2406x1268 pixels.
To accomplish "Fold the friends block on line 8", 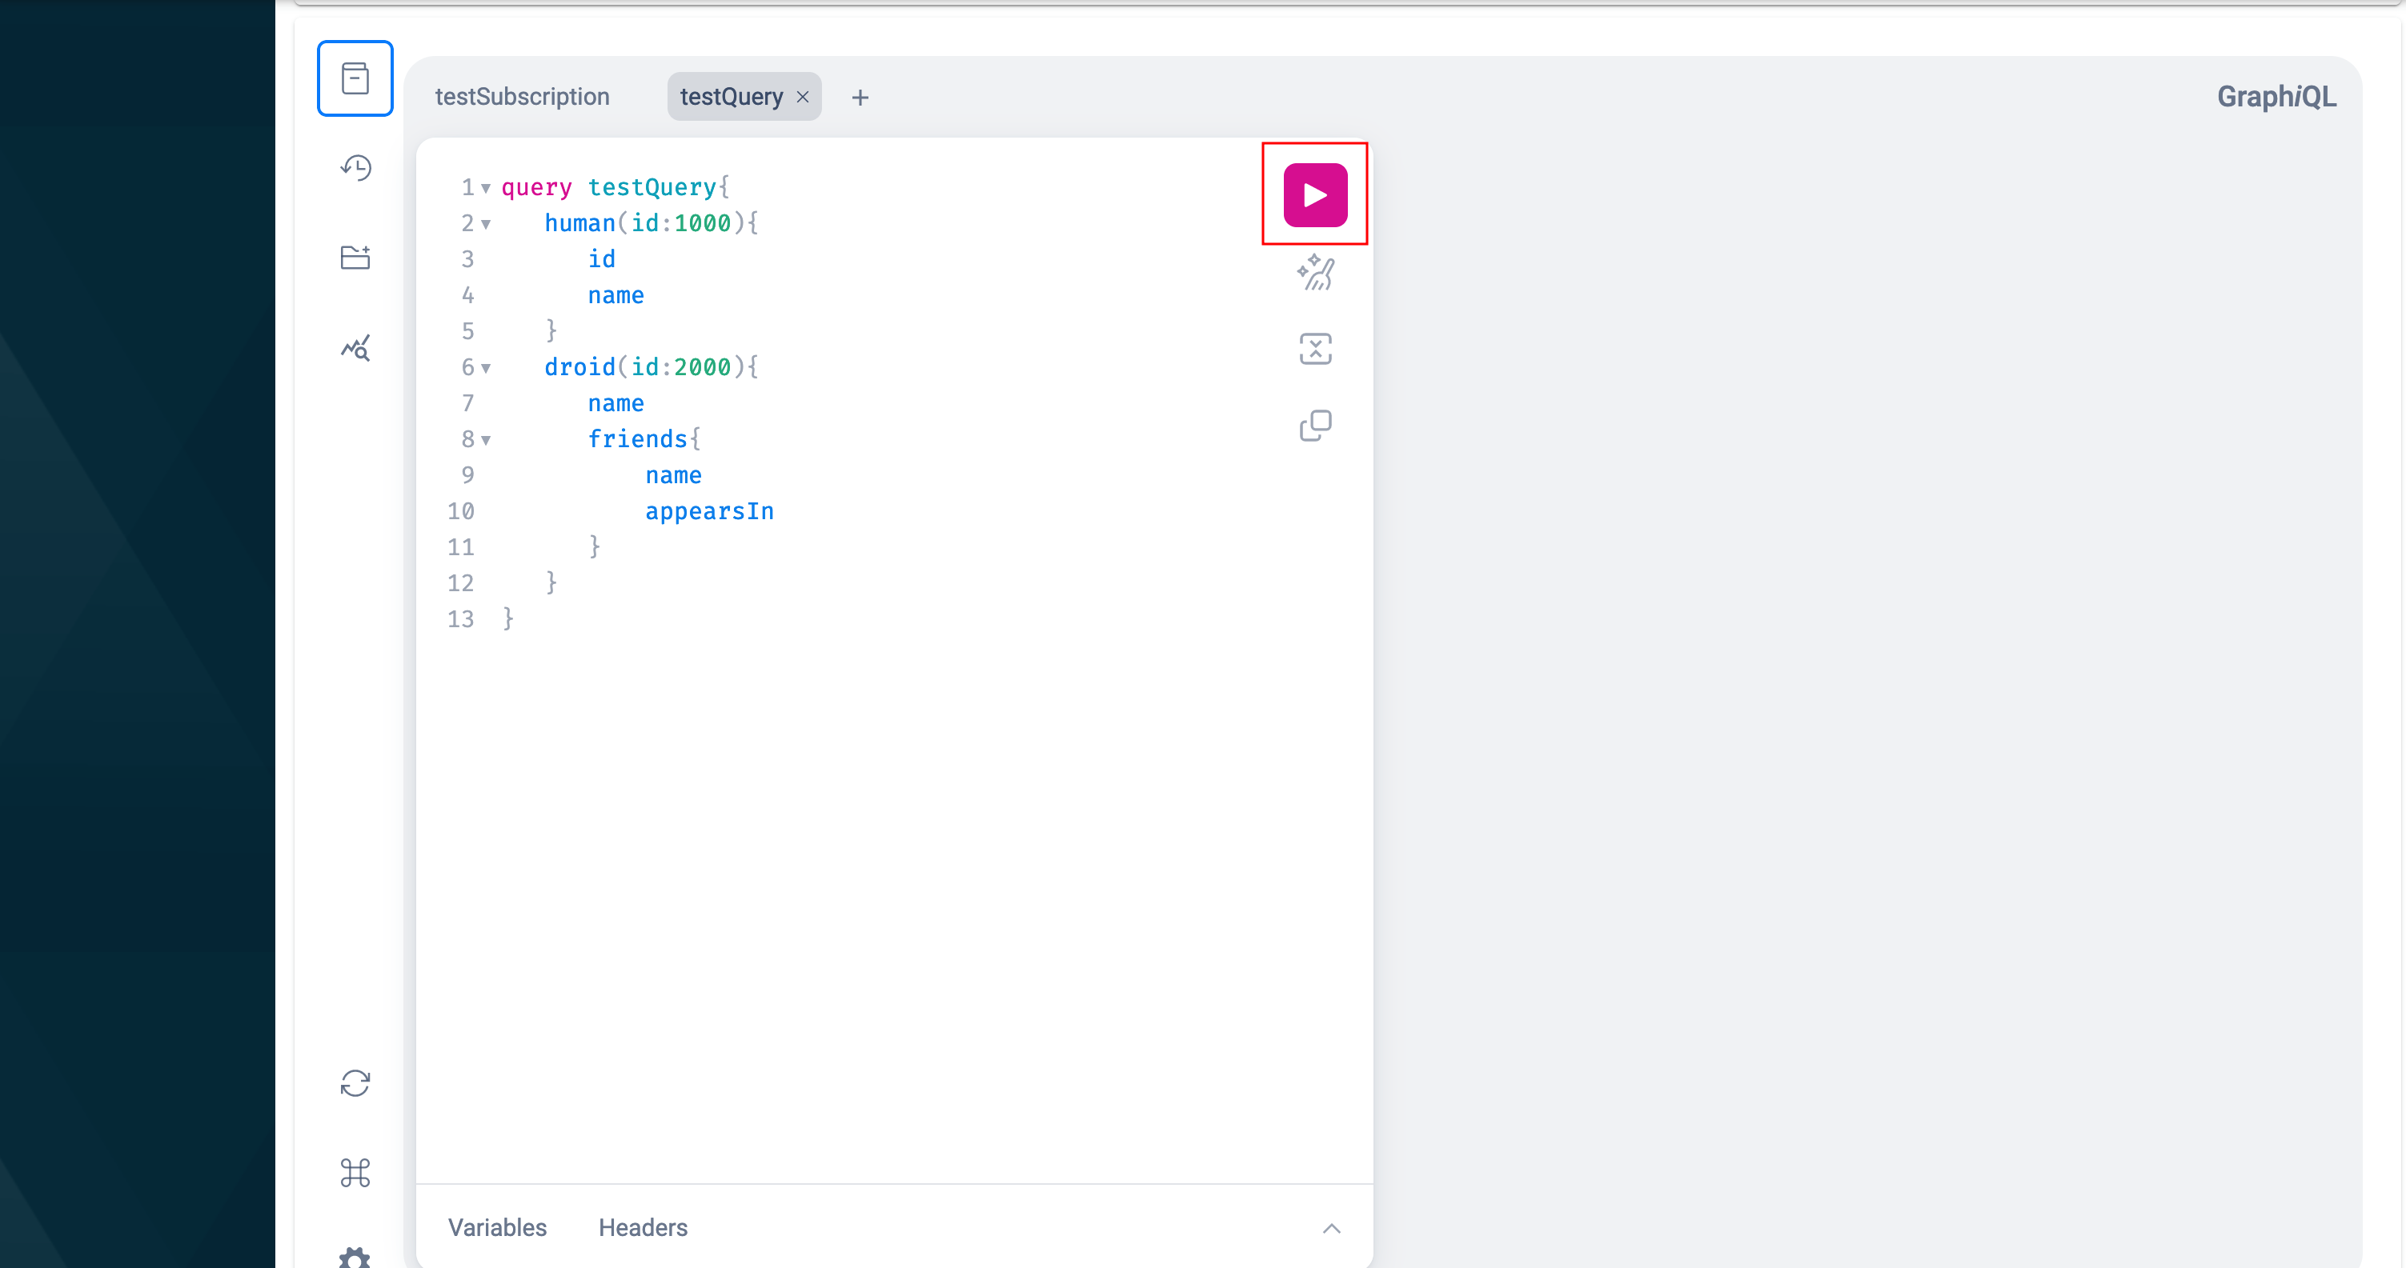I will 486,440.
